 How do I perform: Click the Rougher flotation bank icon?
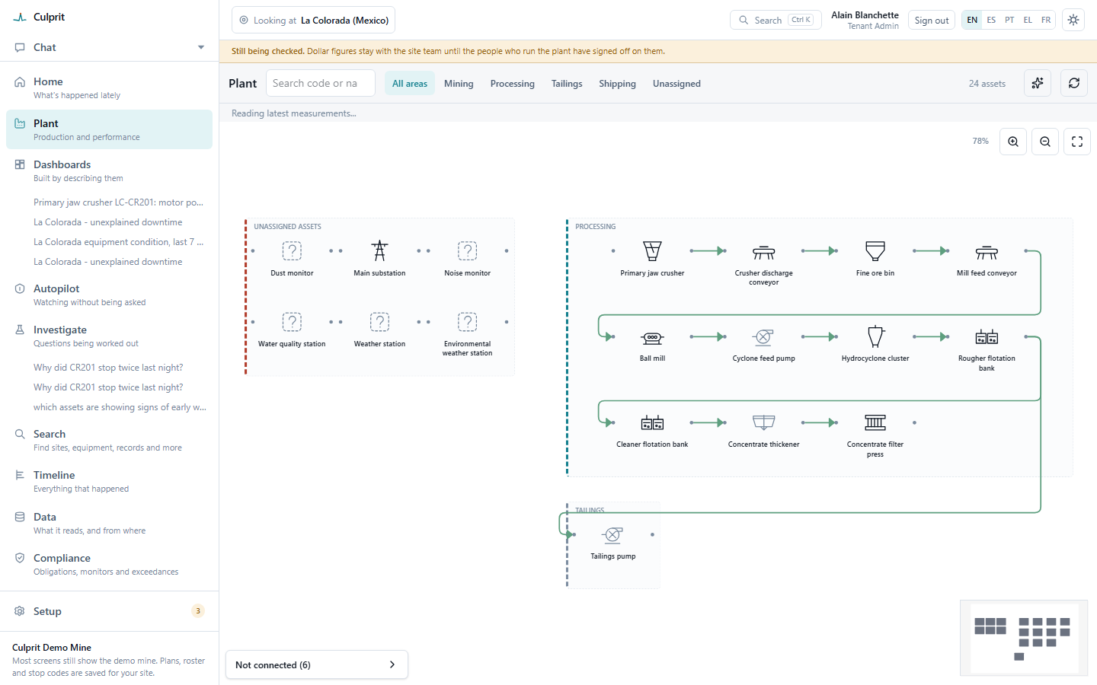987,337
